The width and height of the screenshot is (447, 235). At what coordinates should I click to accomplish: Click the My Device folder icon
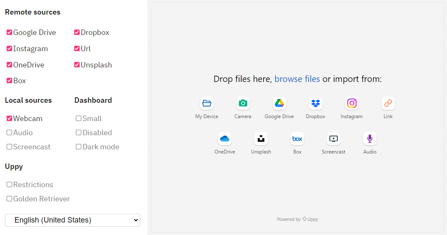point(206,103)
